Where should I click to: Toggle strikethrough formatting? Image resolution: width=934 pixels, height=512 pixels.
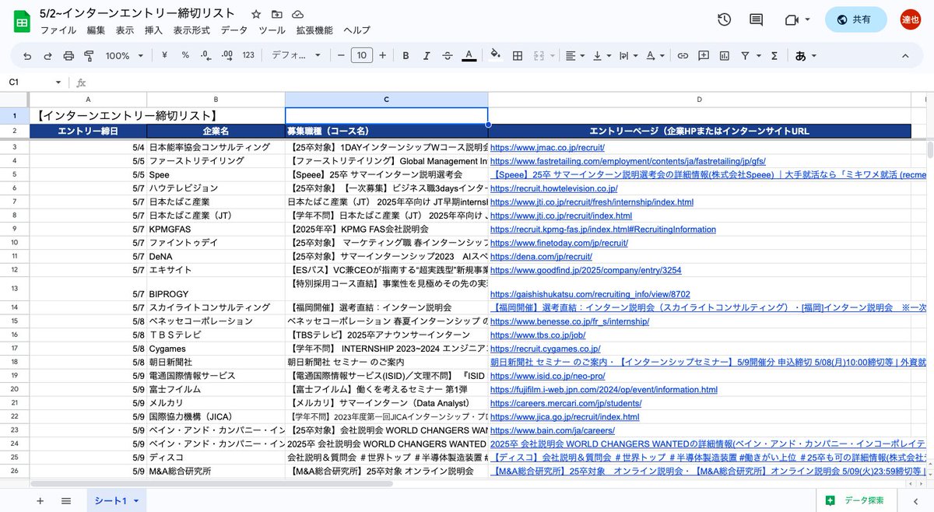(448, 55)
